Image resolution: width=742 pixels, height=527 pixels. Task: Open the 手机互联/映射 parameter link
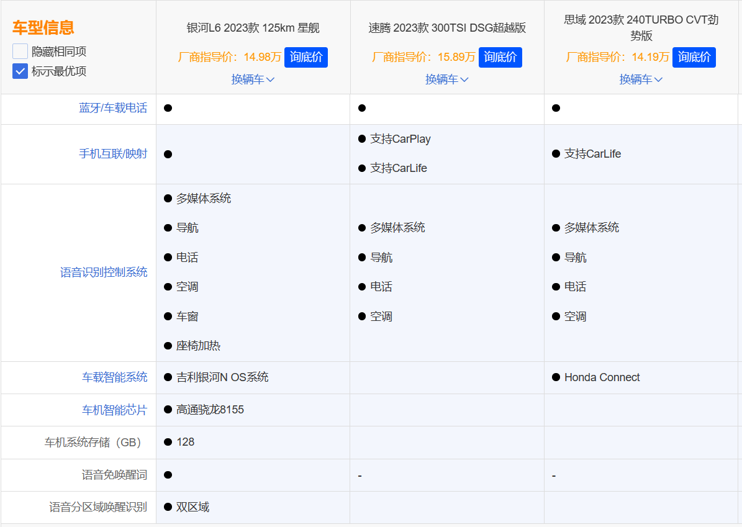(113, 153)
